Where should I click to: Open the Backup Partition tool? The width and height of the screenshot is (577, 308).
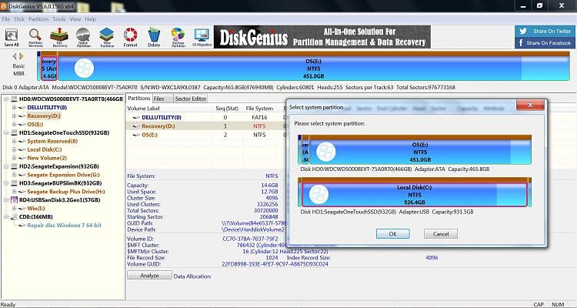tap(178, 38)
